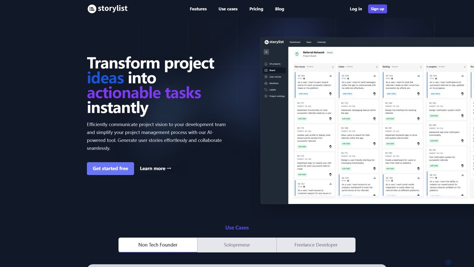
Task: Click the assignee avatar on card RE-160
Action: 331,94
